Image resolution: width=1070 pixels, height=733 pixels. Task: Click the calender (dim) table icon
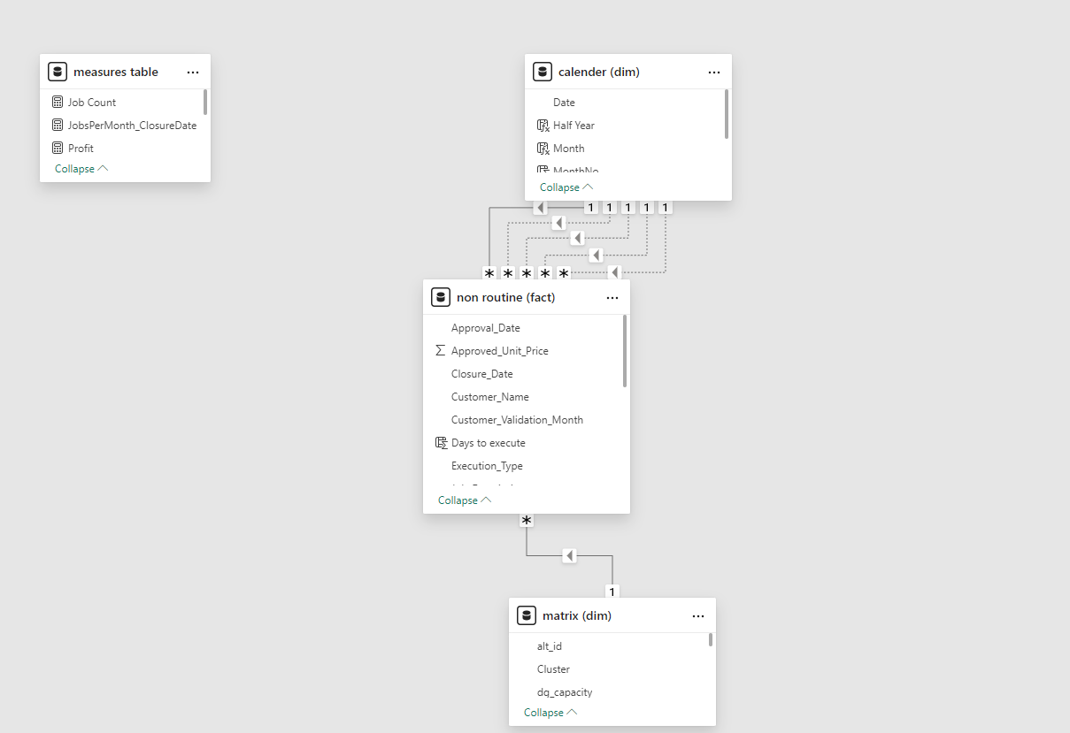[x=543, y=73]
